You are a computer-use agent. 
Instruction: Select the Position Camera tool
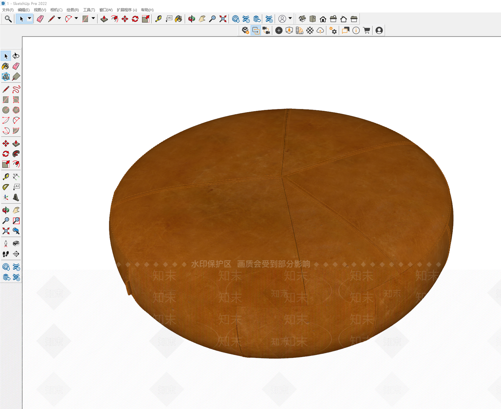click(x=6, y=244)
